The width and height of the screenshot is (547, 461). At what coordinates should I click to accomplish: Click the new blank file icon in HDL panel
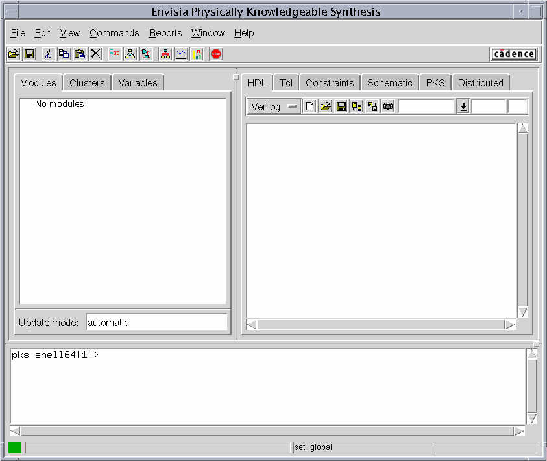[310, 107]
